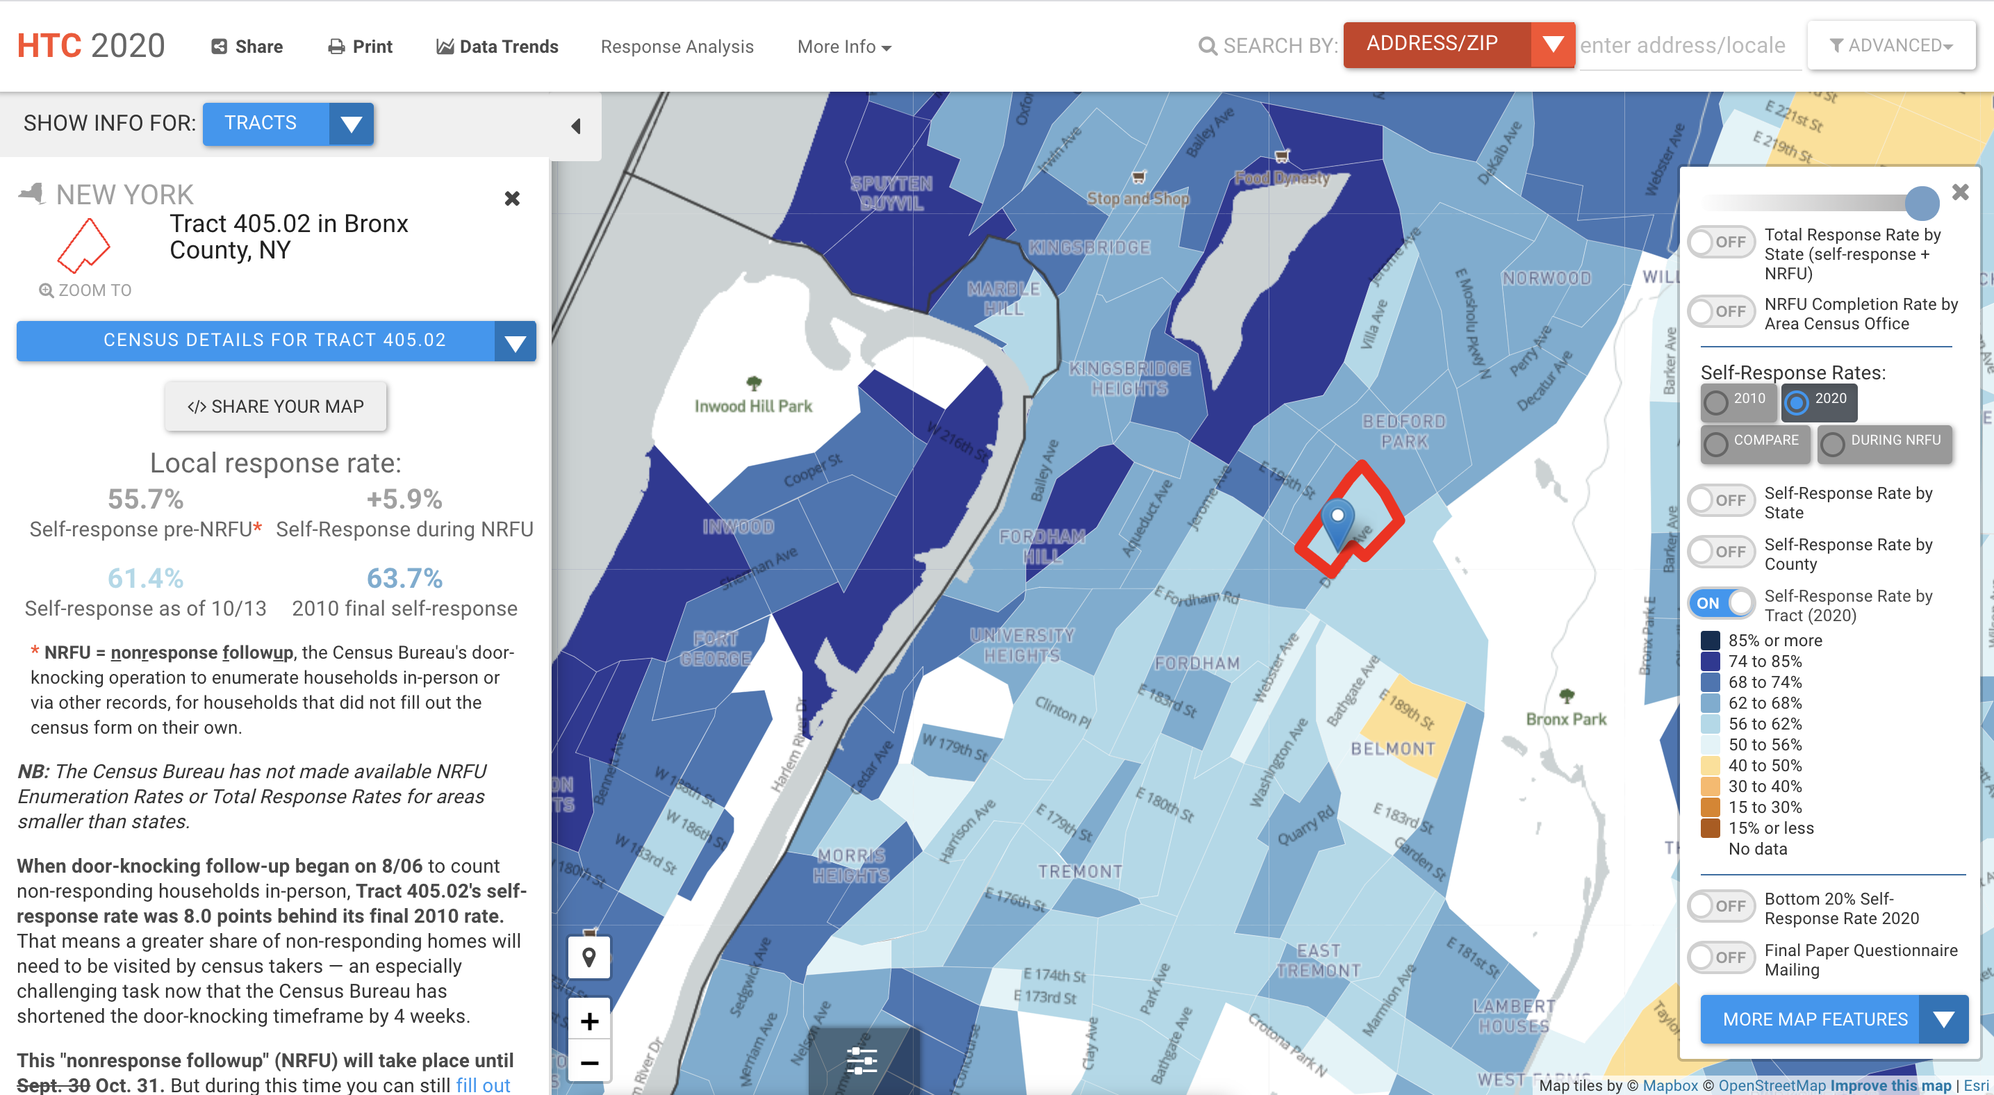Click the red tract outline thumbnail
Image resolution: width=1994 pixels, height=1095 pixels.
click(x=83, y=246)
